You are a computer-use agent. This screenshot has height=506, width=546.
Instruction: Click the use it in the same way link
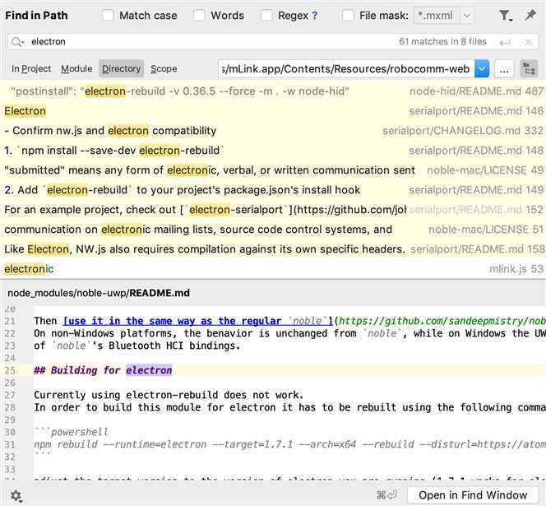click(197, 321)
